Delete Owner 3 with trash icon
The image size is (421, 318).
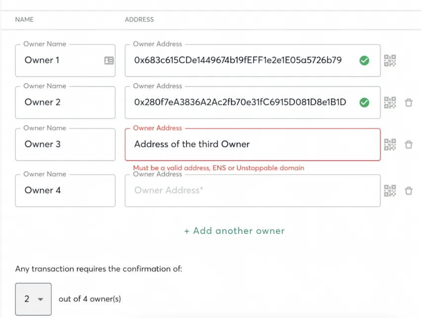click(x=409, y=145)
